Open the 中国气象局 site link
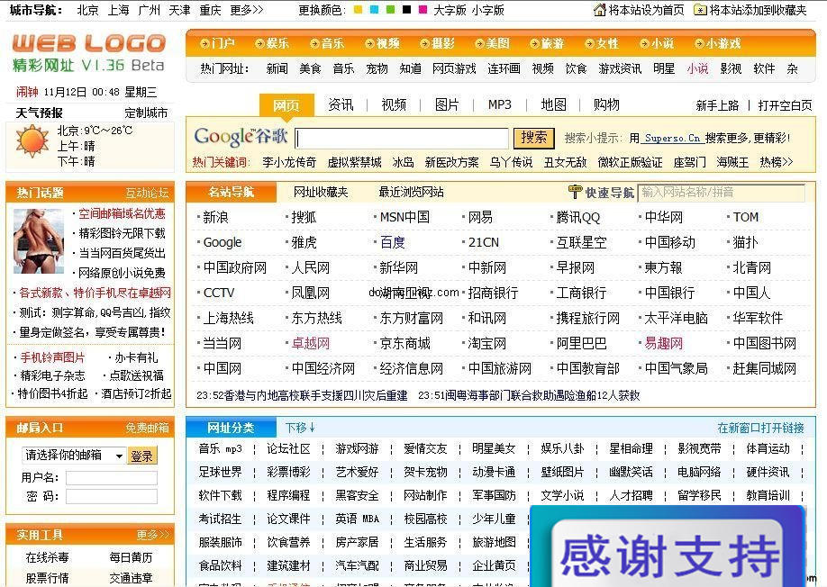 pos(677,369)
